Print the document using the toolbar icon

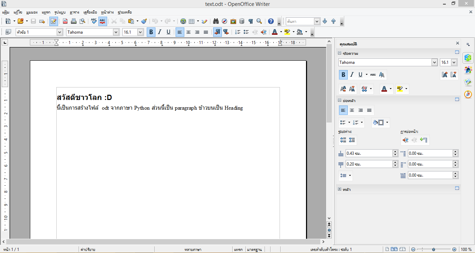[74, 21]
